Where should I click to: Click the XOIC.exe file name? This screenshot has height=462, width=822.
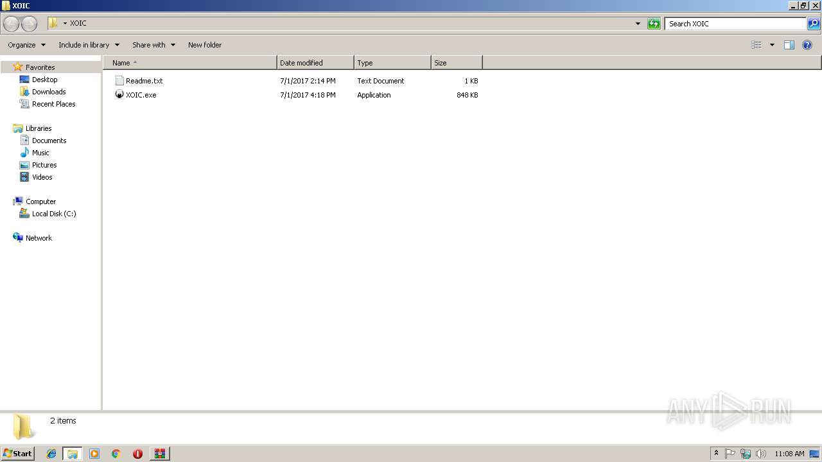pyautogui.click(x=141, y=95)
